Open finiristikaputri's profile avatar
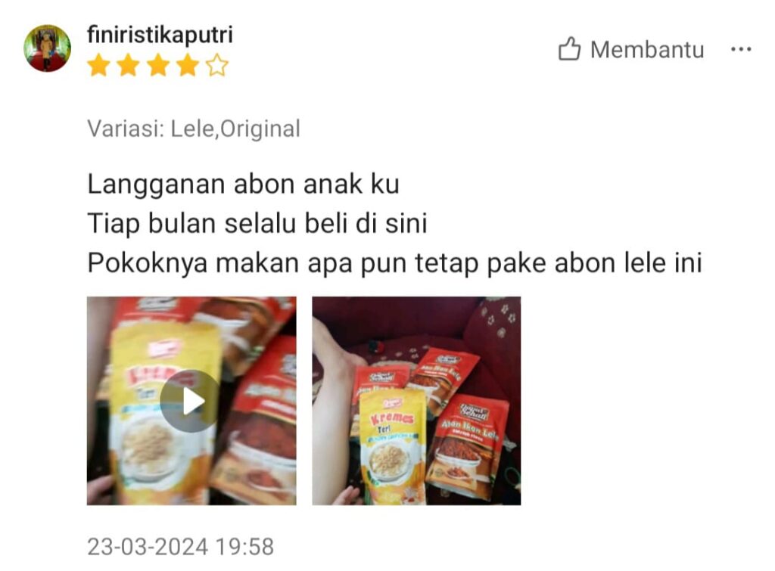Viewport: 775px width, 571px height. pyautogui.click(x=48, y=48)
